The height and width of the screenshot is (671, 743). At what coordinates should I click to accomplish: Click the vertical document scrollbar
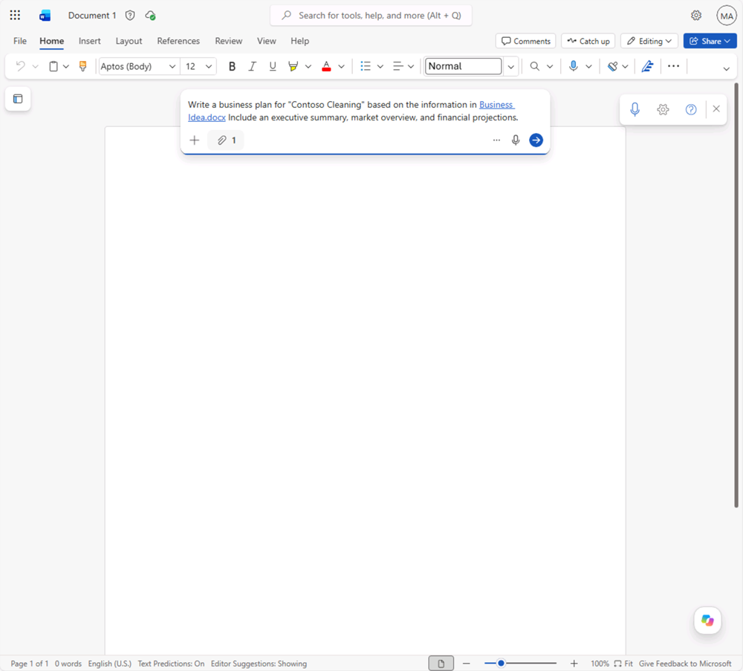(736, 295)
